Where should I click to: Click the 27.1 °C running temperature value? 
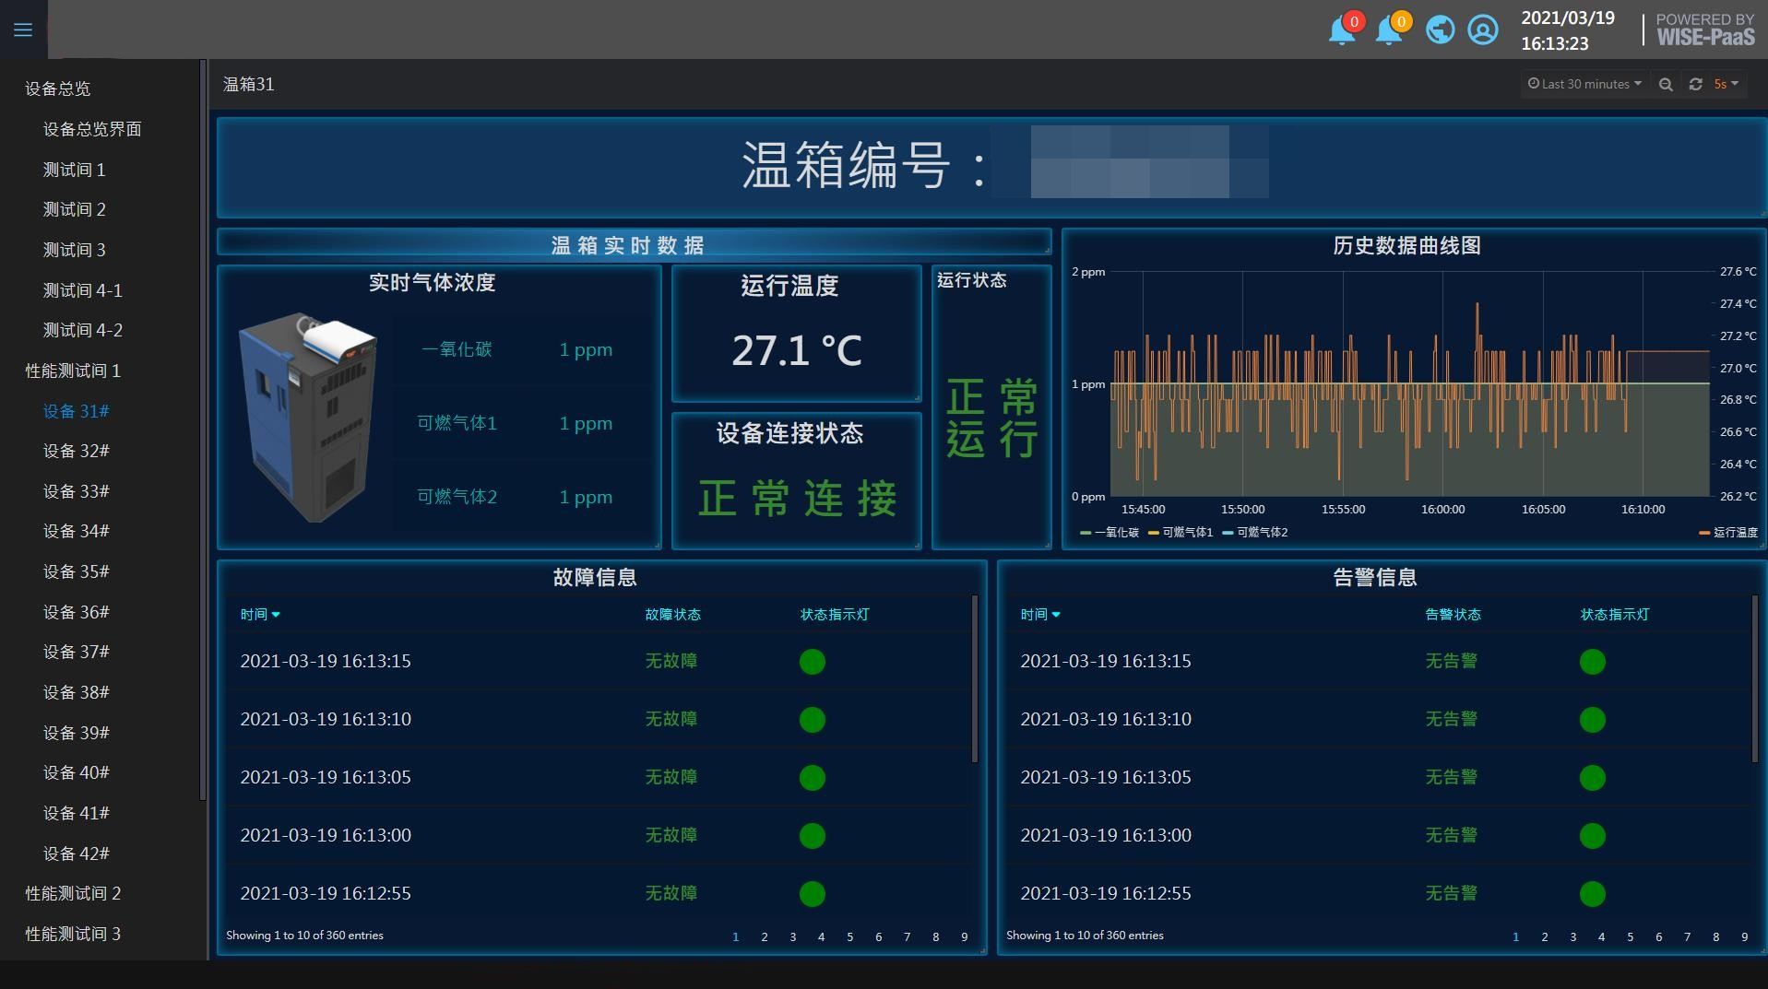pyautogui.click(x=797, y=351)
